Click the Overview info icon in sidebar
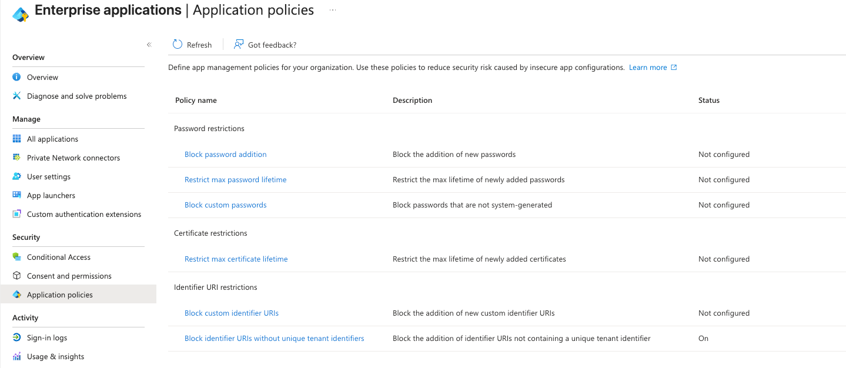 pyautogui.click(x=16, y=77)
